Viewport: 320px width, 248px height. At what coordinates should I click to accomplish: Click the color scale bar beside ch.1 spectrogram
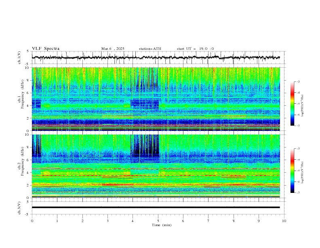pyautogui.click(x=293, y=104)
